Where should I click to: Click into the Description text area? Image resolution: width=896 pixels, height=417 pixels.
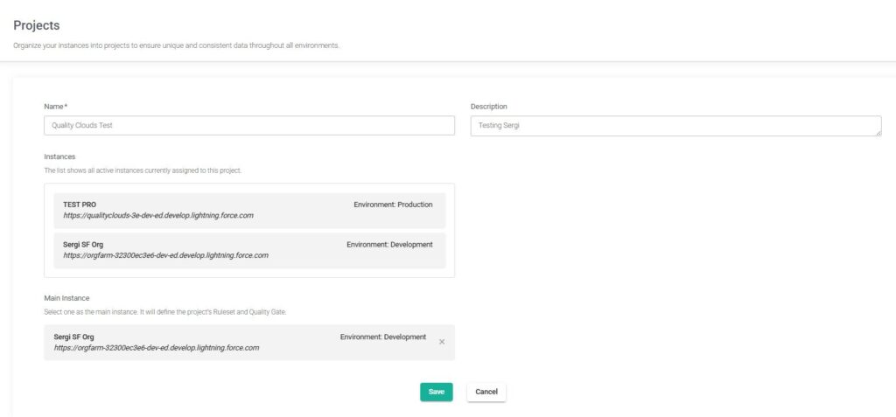674,126
